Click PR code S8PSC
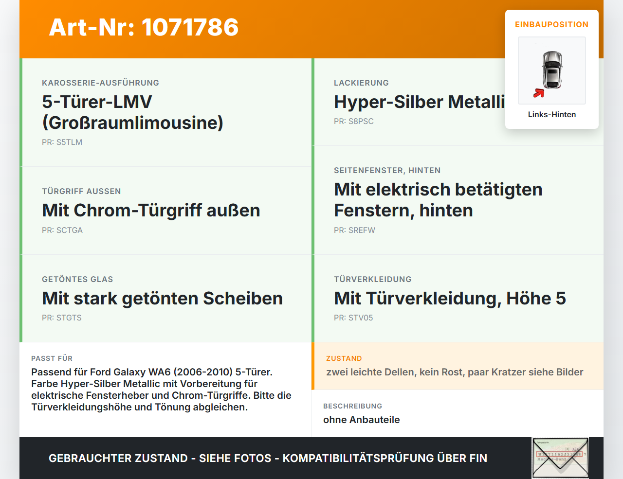Screen dimensions: 623x479 (354, 122)
